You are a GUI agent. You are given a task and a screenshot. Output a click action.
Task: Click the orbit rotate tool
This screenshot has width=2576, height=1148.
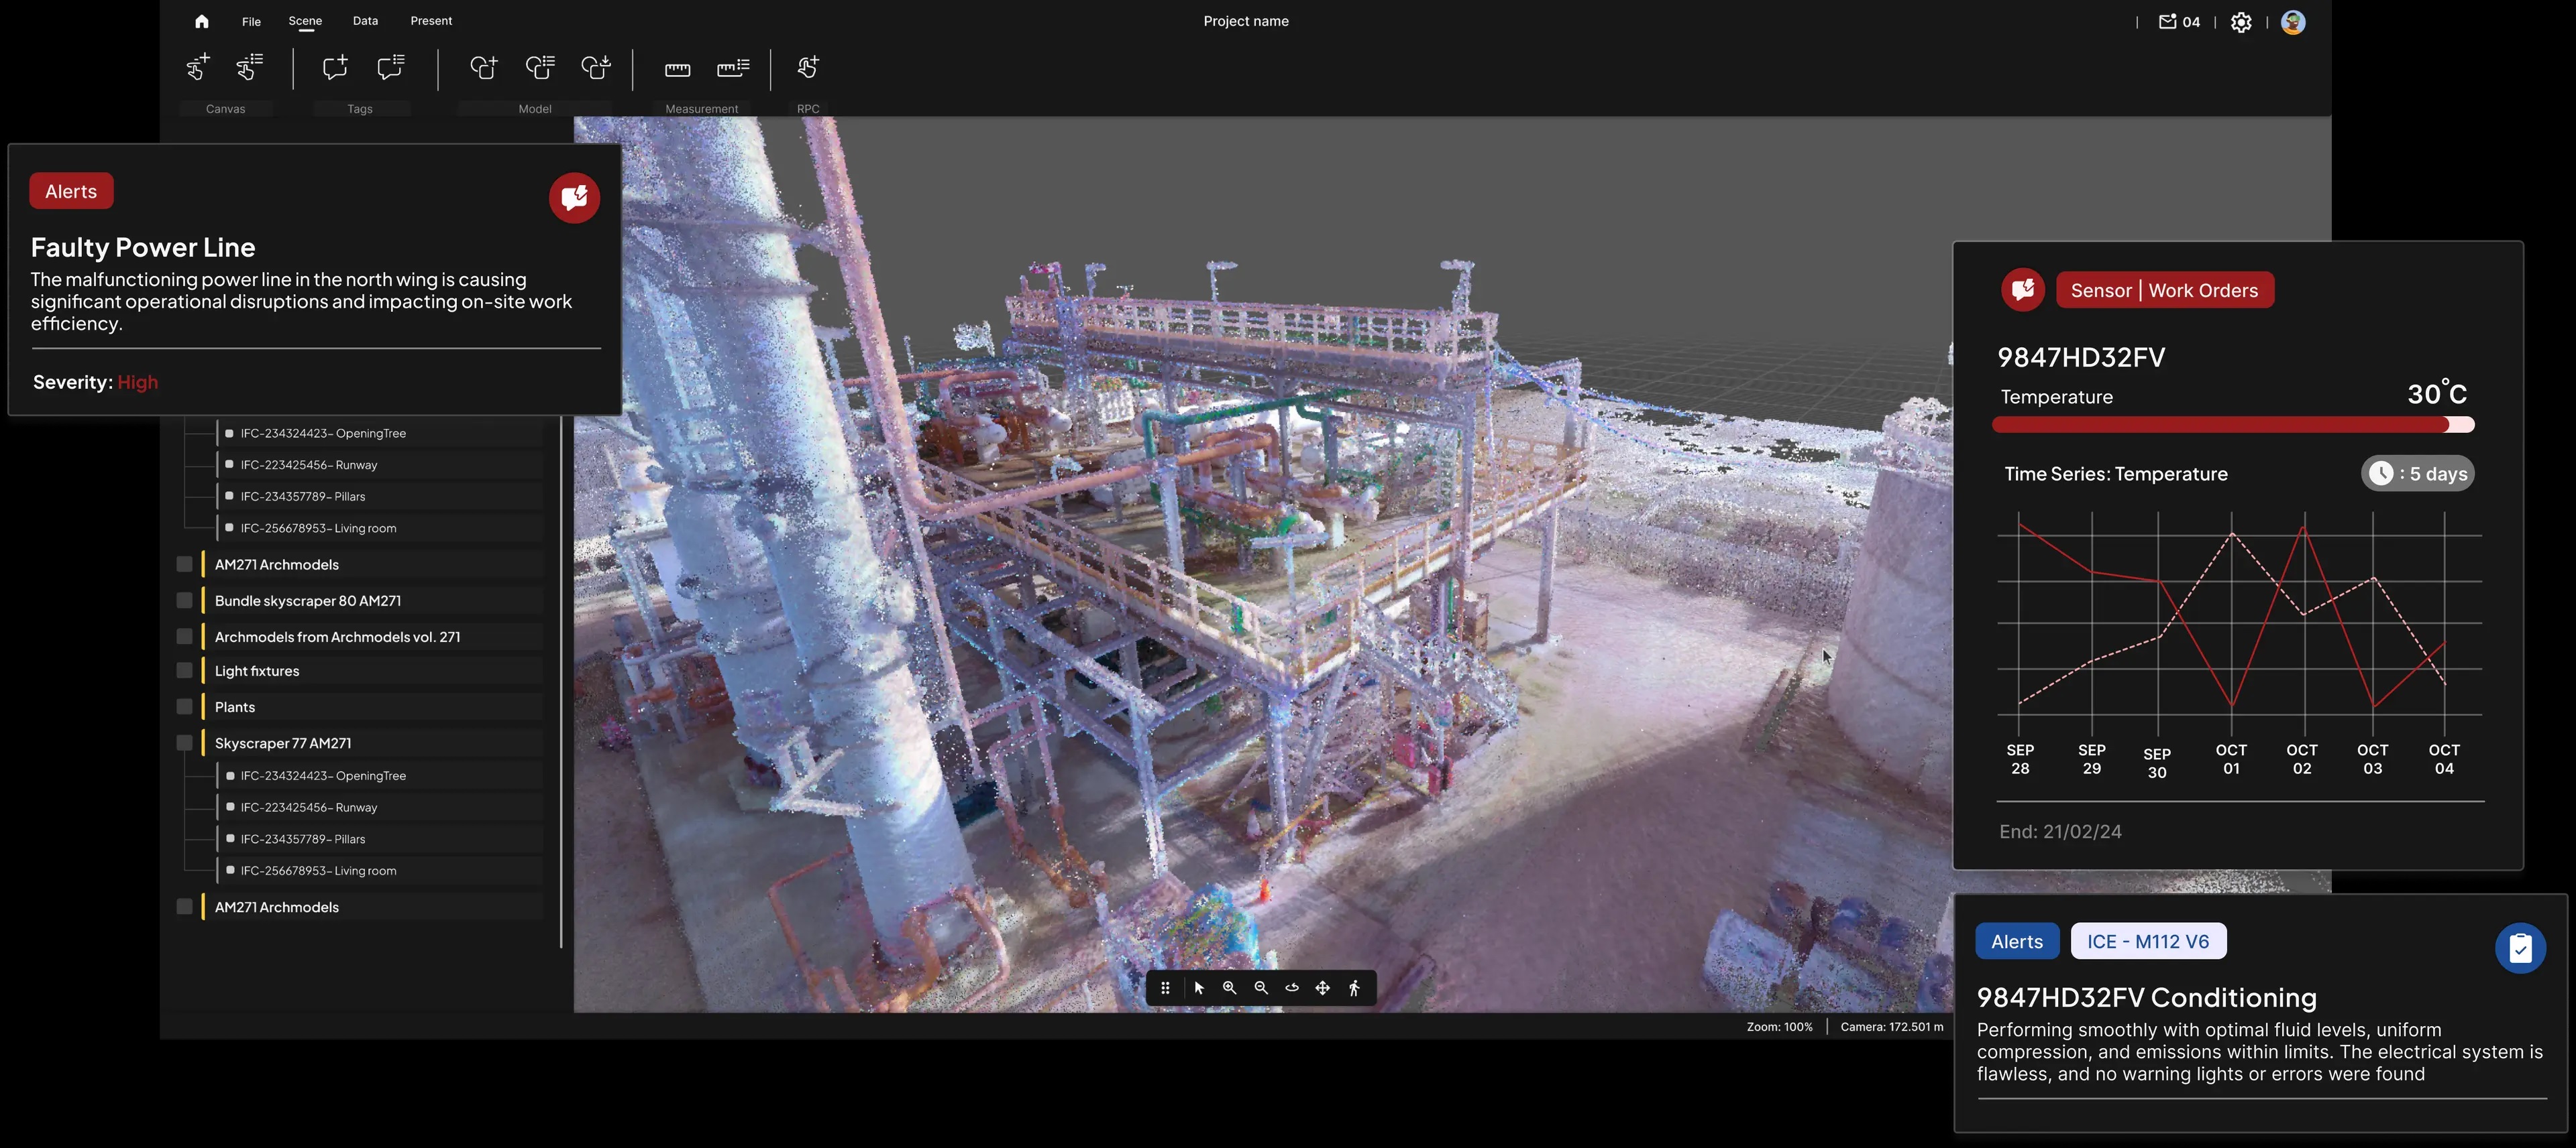(1292, 988)
